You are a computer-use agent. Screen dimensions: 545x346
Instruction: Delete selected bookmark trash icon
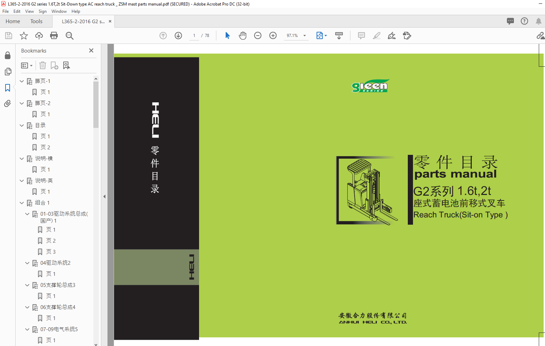tap(43, 65)
